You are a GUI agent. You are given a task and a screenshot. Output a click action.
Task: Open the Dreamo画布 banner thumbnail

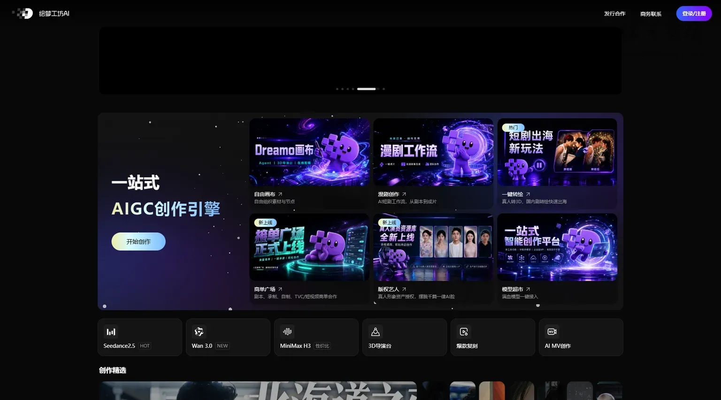click(309, 152)
